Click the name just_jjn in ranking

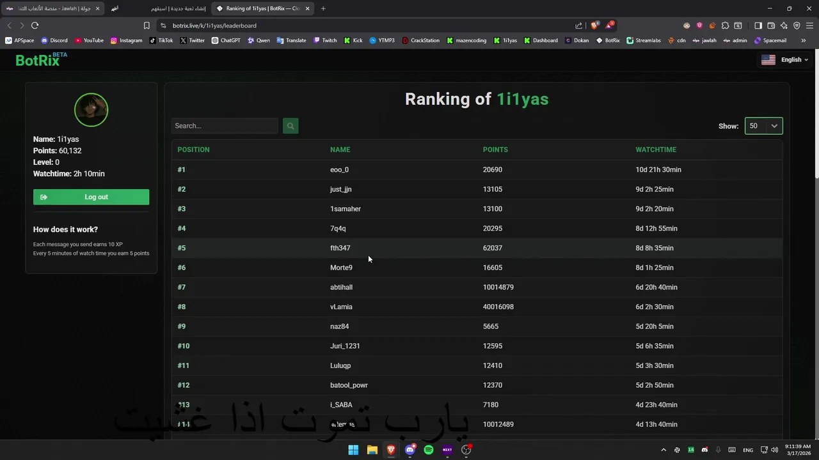[340, 189]
